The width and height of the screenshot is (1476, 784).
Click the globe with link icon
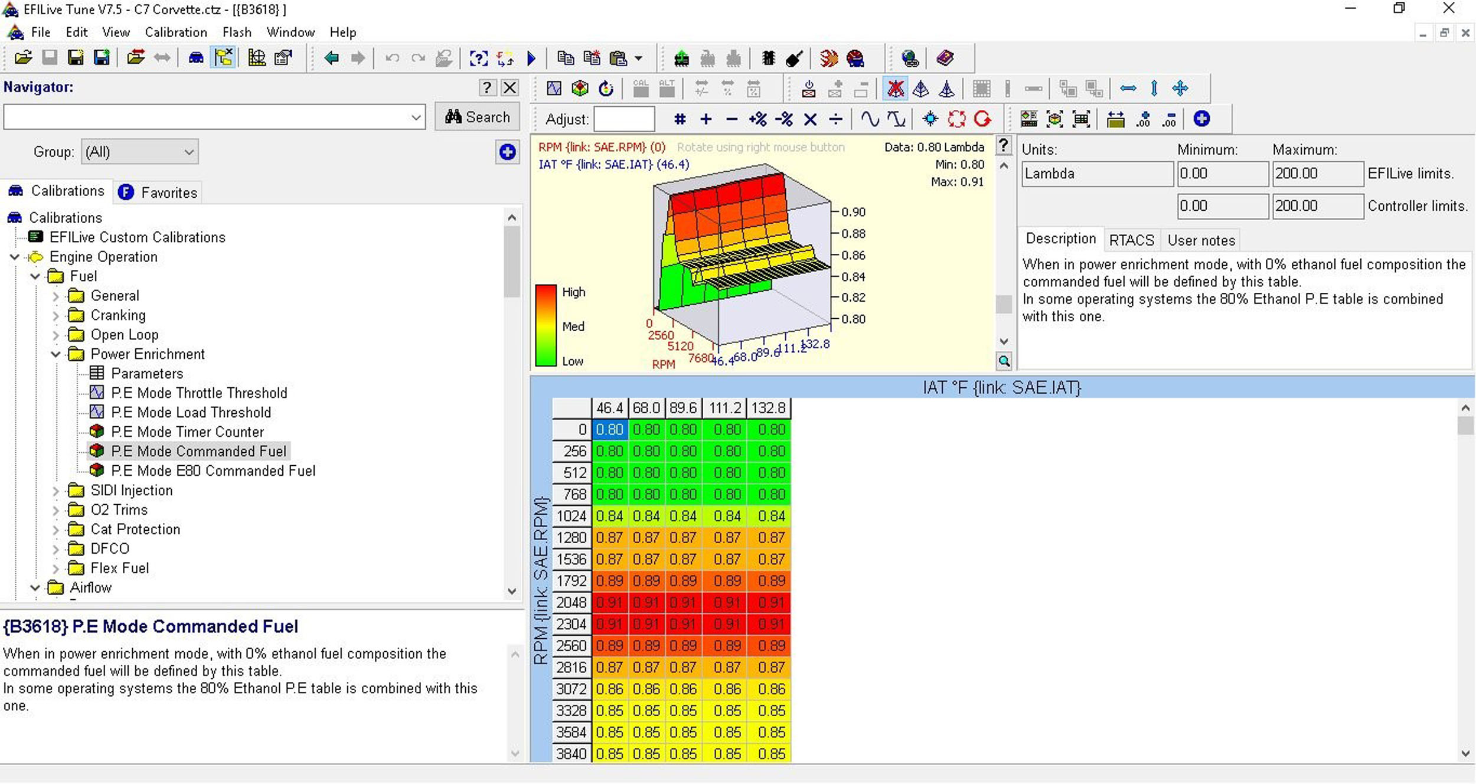tap(910, 58)
